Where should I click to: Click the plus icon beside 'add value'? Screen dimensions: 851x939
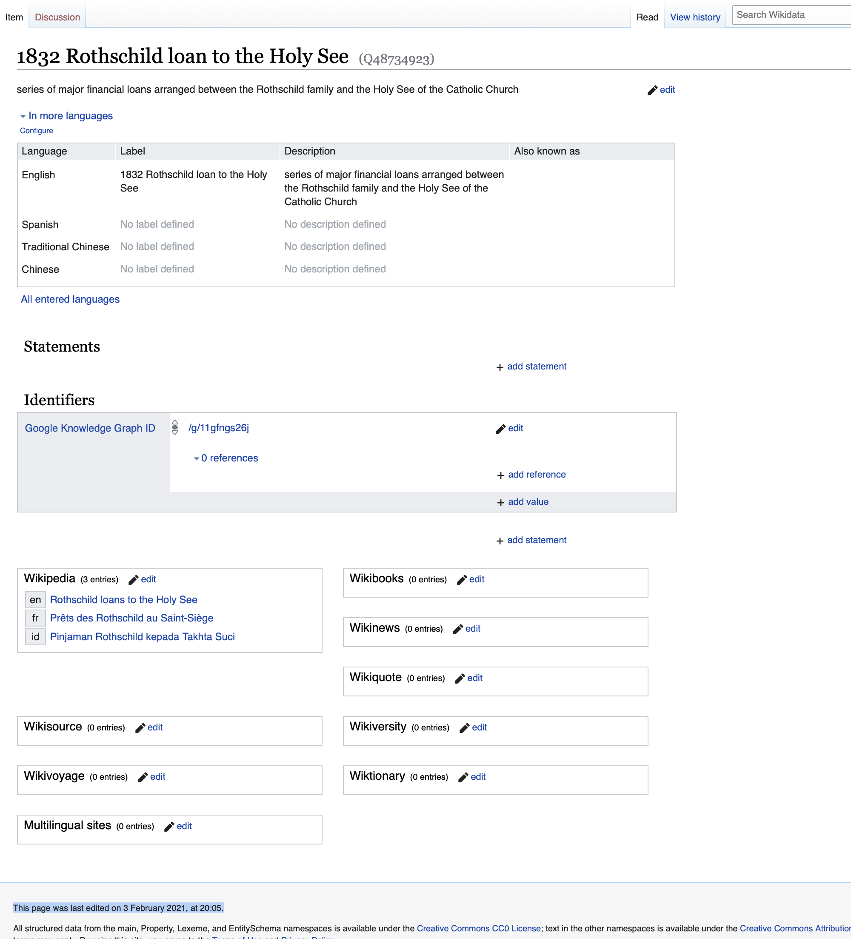tap(500, 503)
